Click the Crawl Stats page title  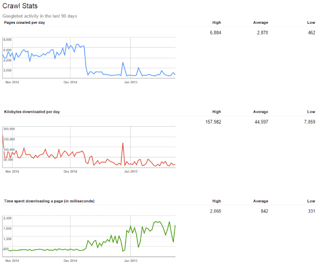tap(20, 6)
